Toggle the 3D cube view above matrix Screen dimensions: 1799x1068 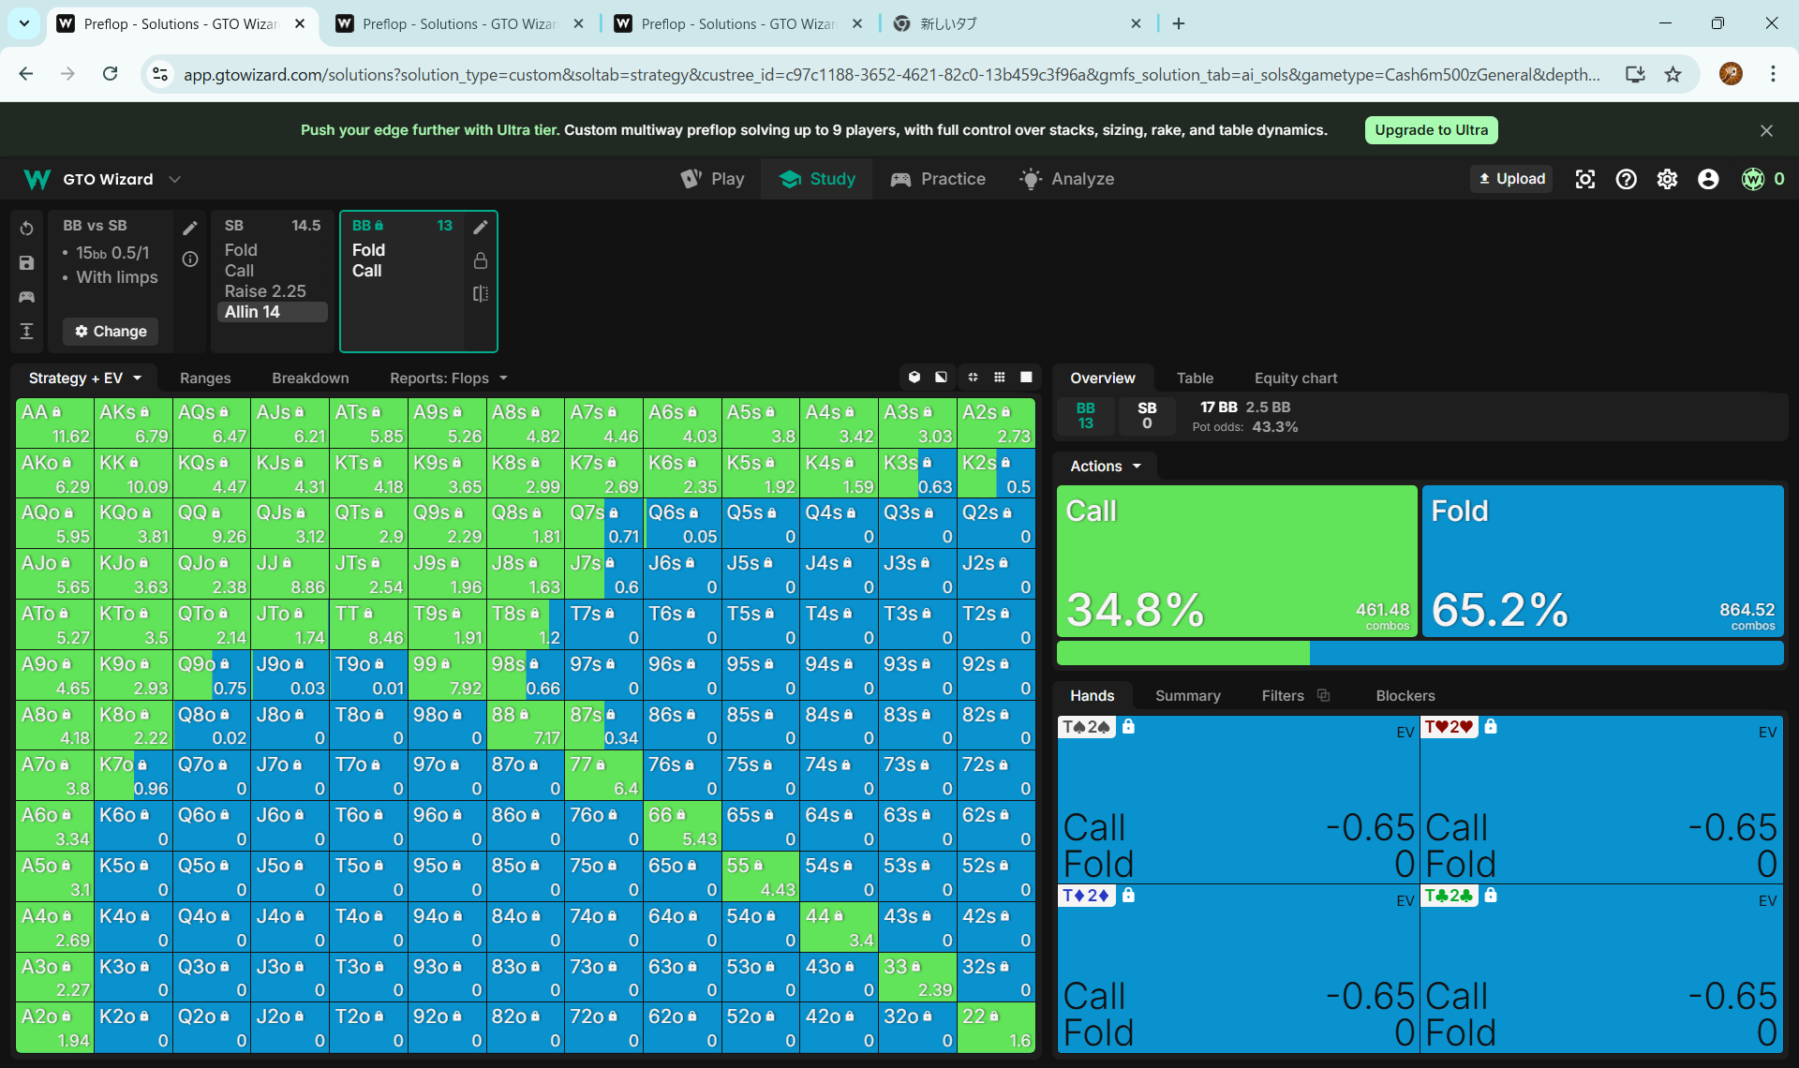point(914,378)
